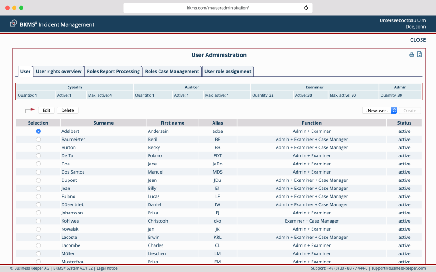The width and height of the screenshot is (436, 272).
Task: Open the Legal notice link
Action: 107,268
